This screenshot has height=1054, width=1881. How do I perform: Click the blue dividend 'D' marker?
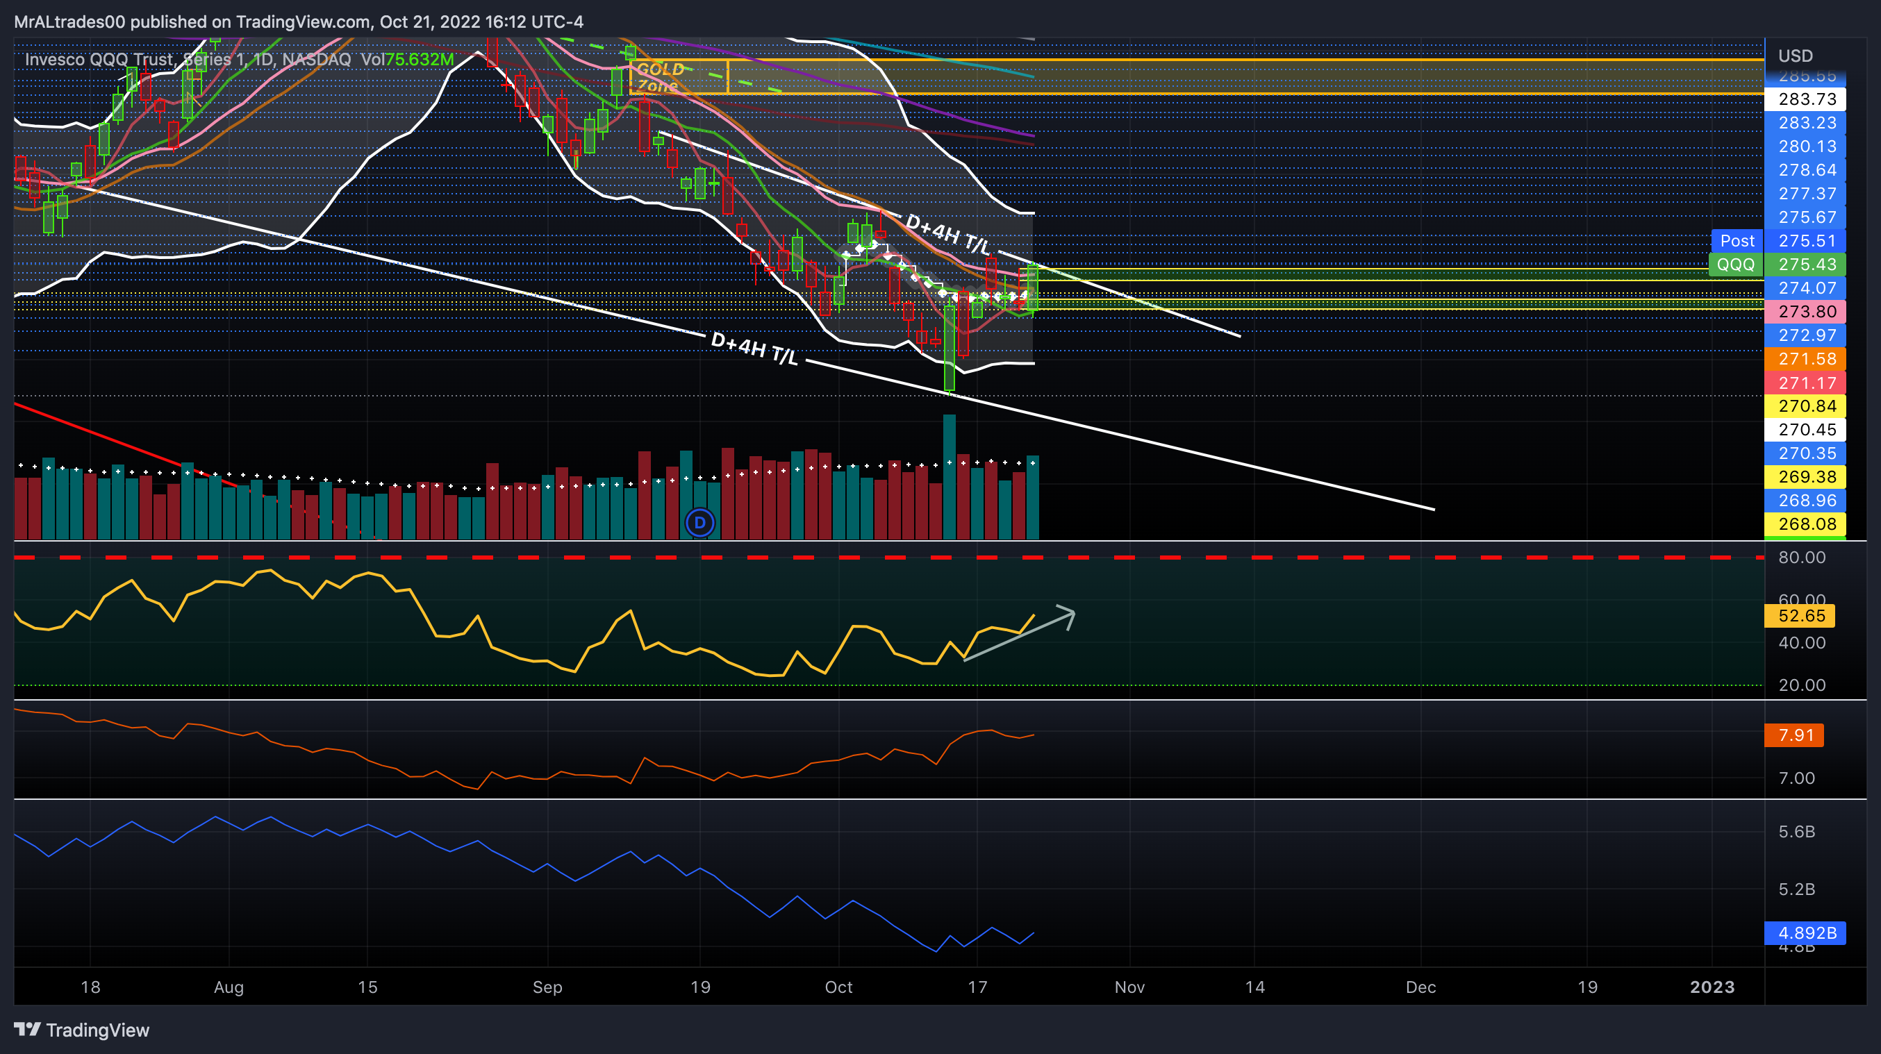699,523
